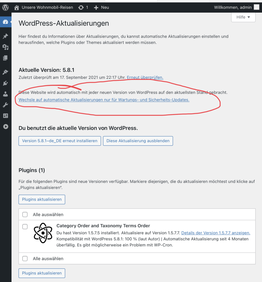Open the WordPress logo menu
The height and width of the screenshot is (282, 262).
6,7
